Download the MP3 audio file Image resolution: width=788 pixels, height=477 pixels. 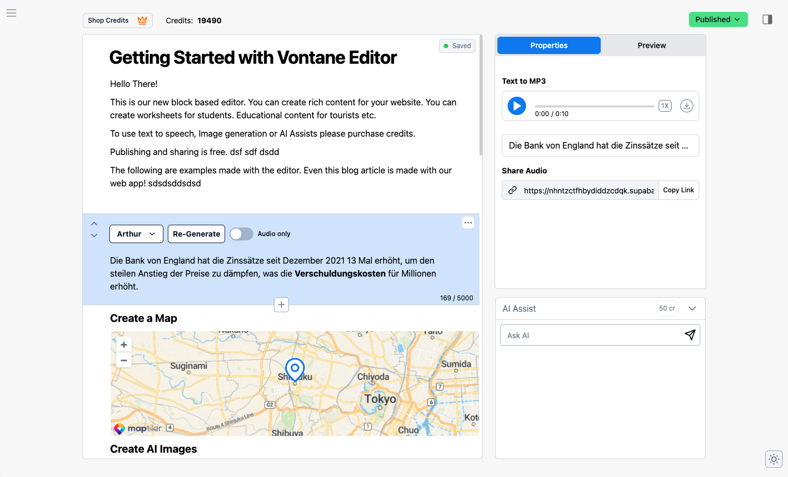coord(687,106)
